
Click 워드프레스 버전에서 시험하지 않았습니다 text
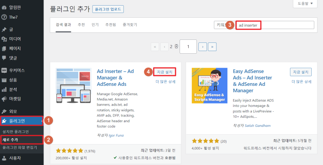(277, 148)
